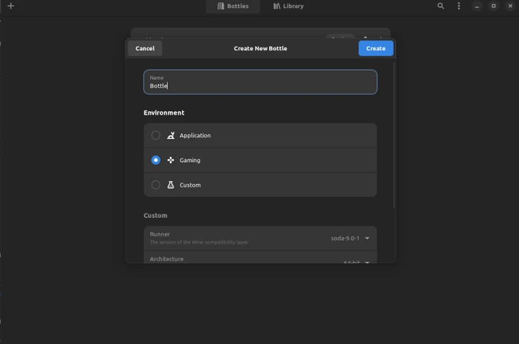This screenshot has height=344, width=519.
Task: Click the Bottles tab icon
Action: pos(221,6)
